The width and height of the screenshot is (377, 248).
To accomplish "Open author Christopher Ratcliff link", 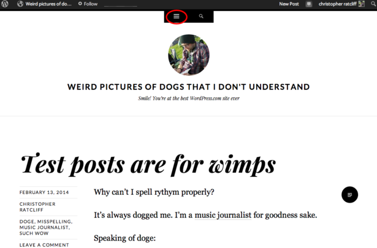I will [37, 207].
